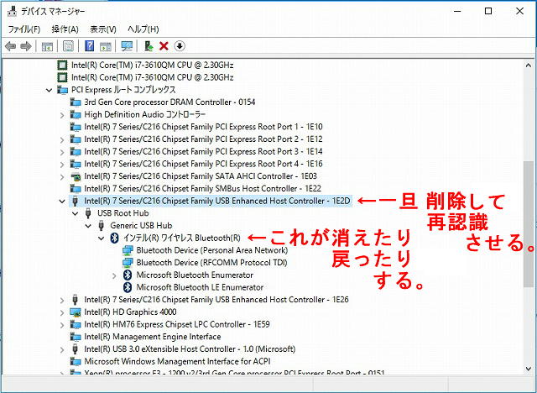The width and height of the screenshot is (537, 393).
Task: Click the USB plug icon of Generic USB Hub
Action: pyautogui.click(x=101, y=225)
